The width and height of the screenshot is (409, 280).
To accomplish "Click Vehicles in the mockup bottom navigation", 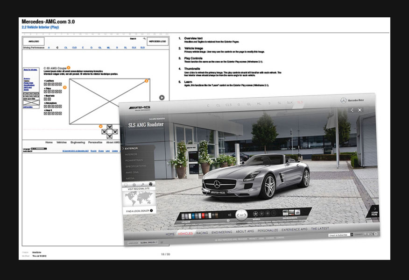I will click(x=185, y=234).
